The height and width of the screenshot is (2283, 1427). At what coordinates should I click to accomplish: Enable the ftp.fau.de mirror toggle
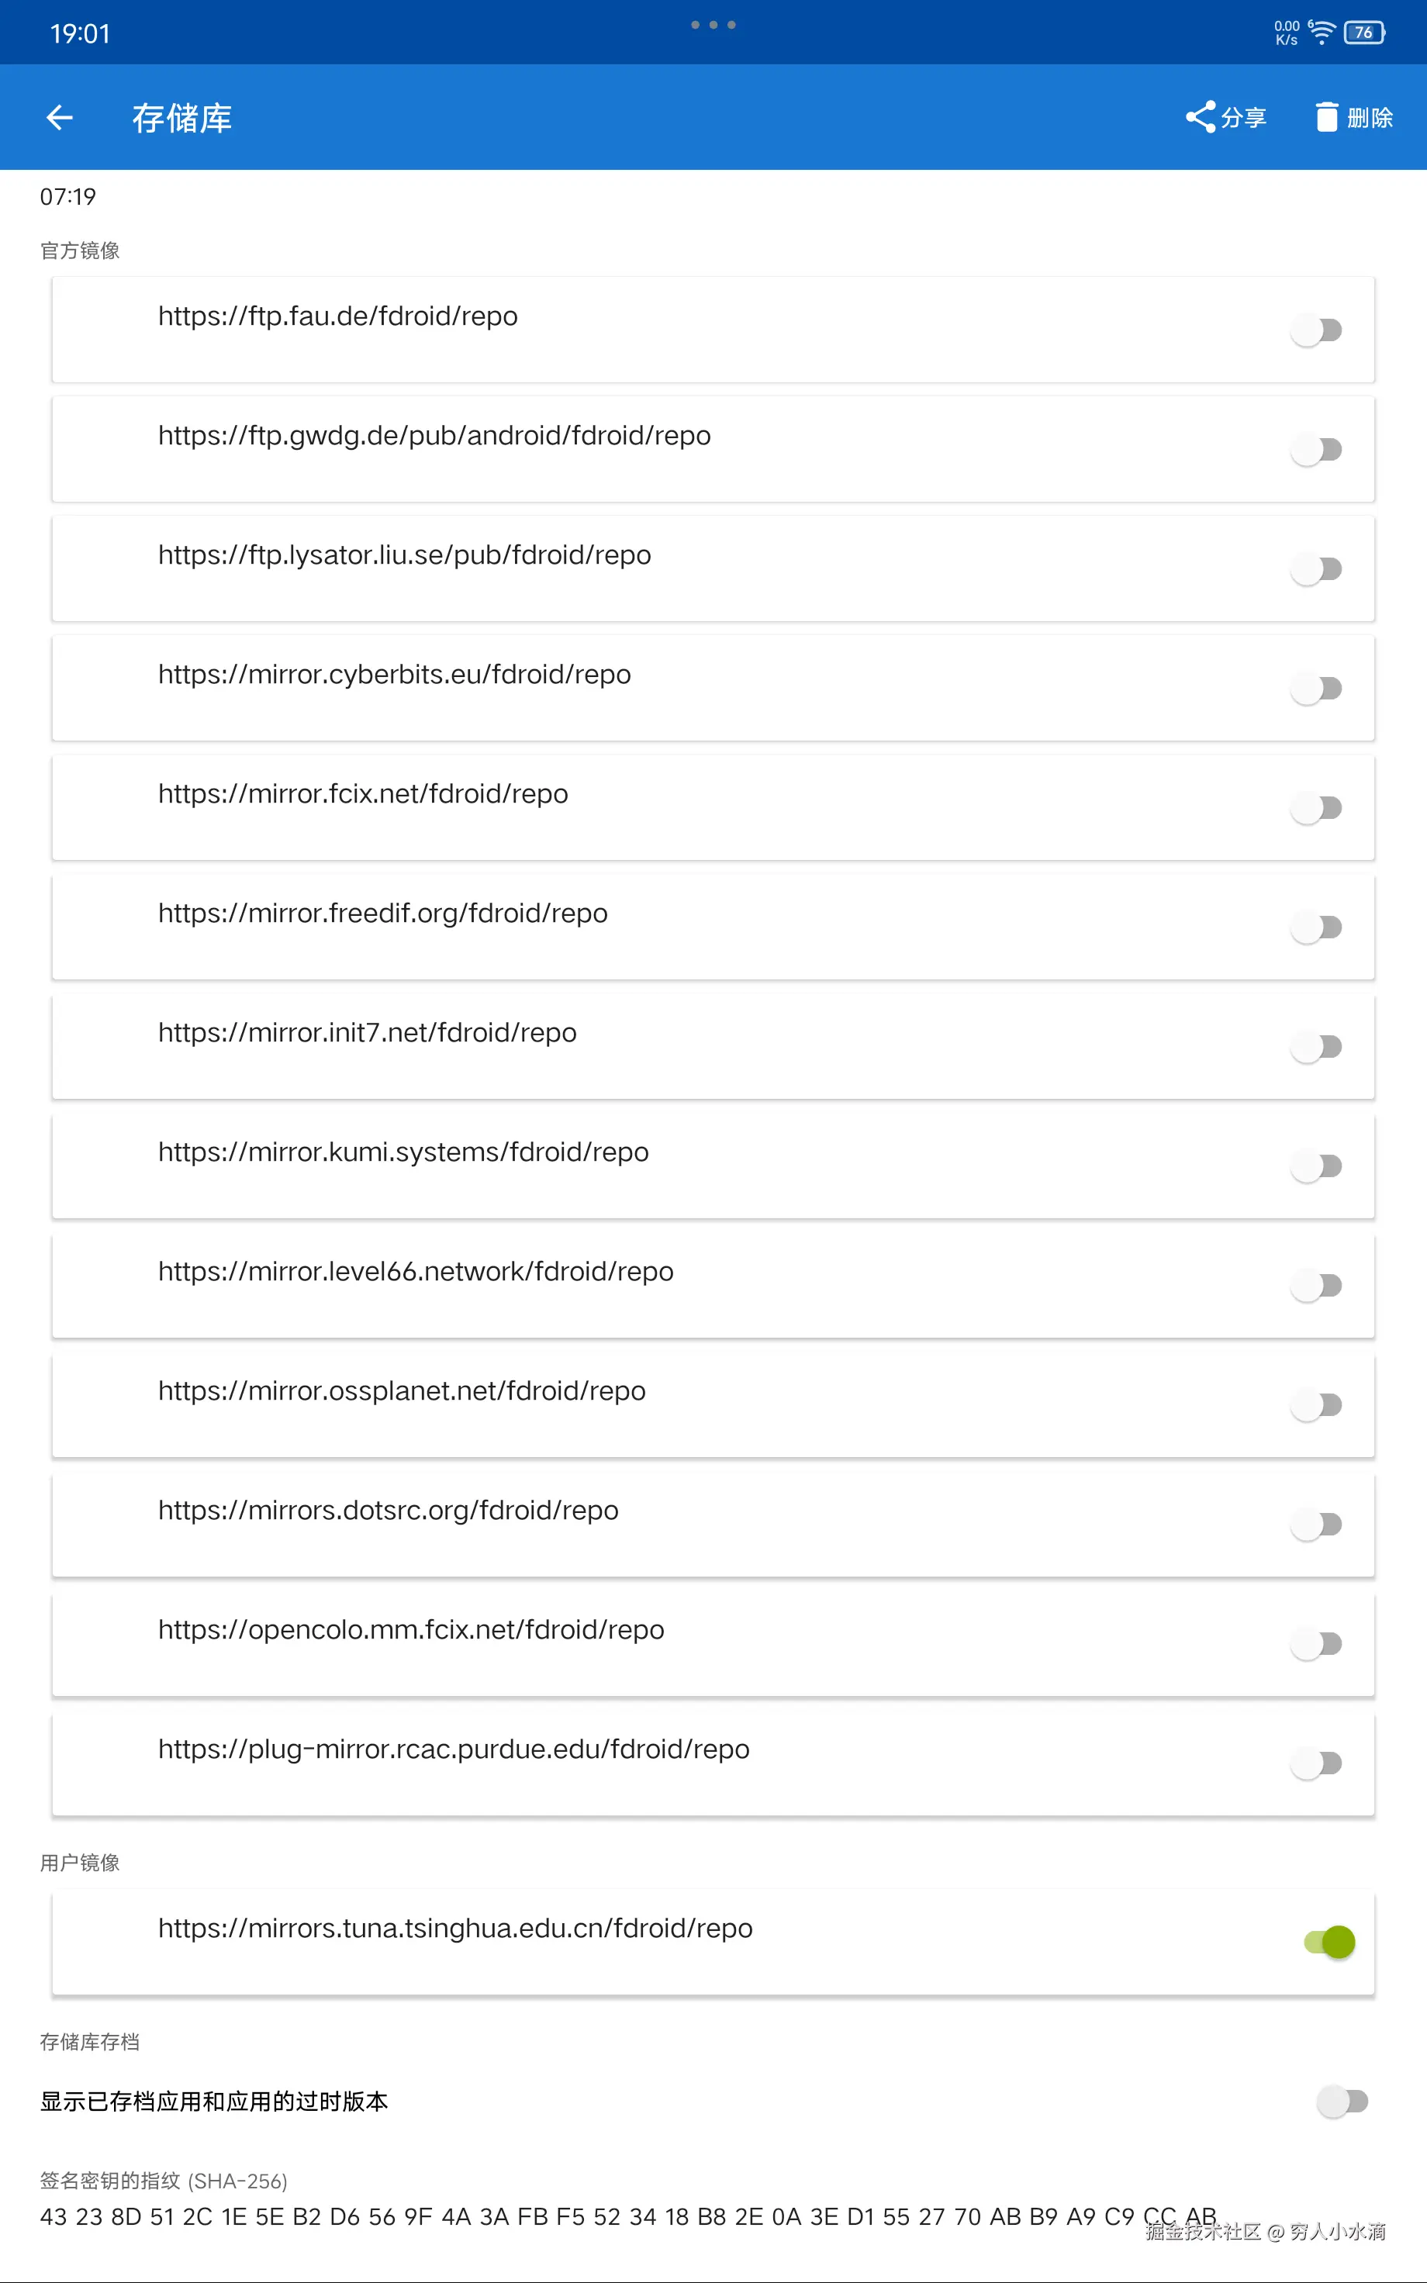tap(1317, 330)
